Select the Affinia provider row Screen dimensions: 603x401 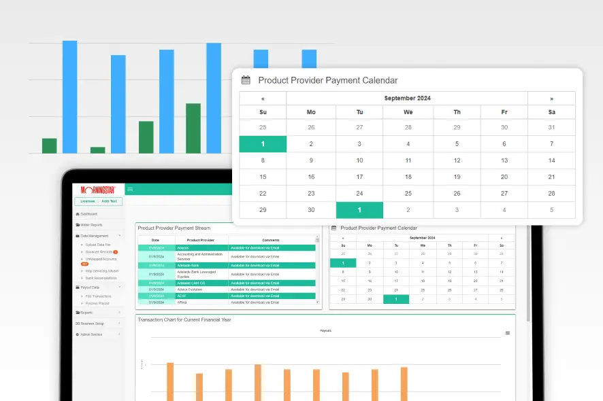pyautogui.click(x=227, y=302)
